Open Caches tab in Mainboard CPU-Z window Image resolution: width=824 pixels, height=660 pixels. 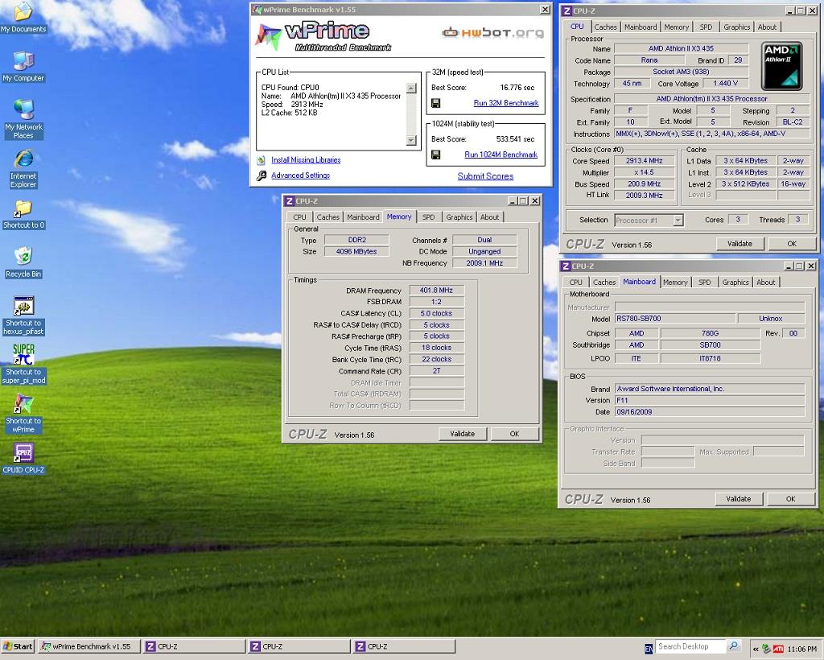pyautogui.click(x=604, y=283)
